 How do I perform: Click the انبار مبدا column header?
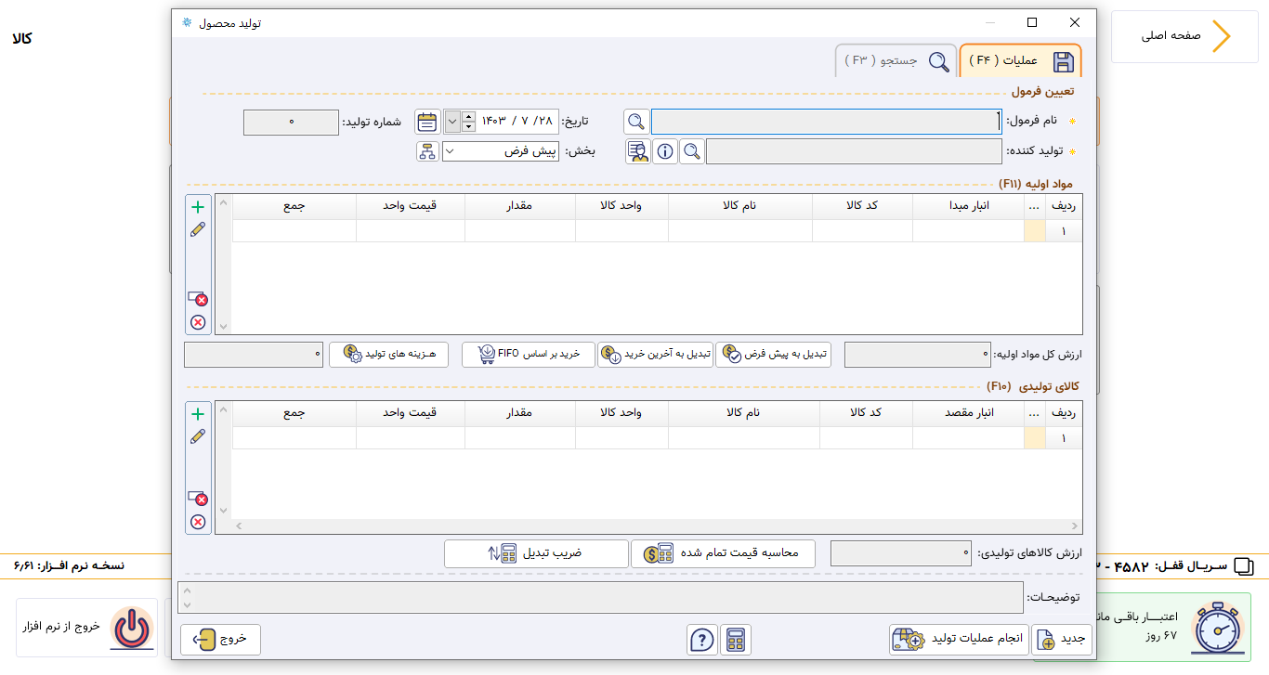point(969,206)
